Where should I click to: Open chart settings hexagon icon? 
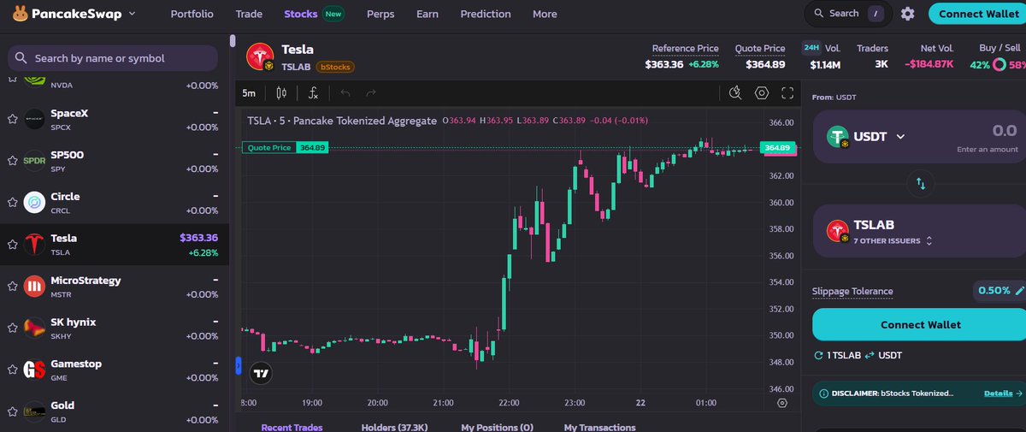[762, 93]
